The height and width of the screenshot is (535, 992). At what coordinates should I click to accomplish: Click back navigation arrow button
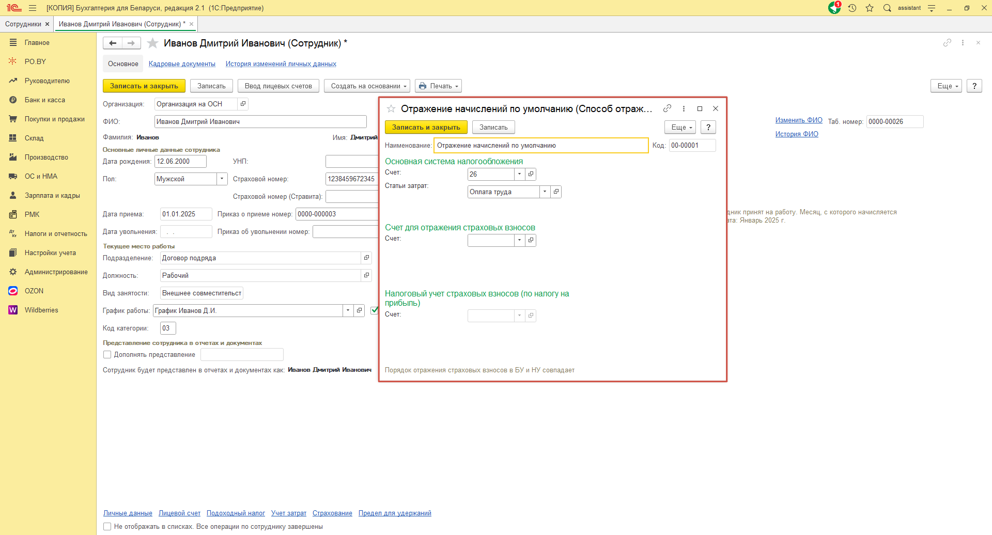pos(113,43)
